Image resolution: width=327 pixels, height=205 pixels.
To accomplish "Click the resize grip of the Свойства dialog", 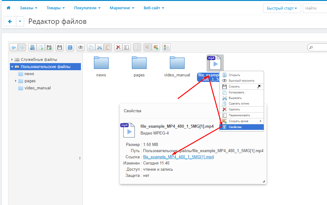I will pyautogui.click(x=264, y=182).
